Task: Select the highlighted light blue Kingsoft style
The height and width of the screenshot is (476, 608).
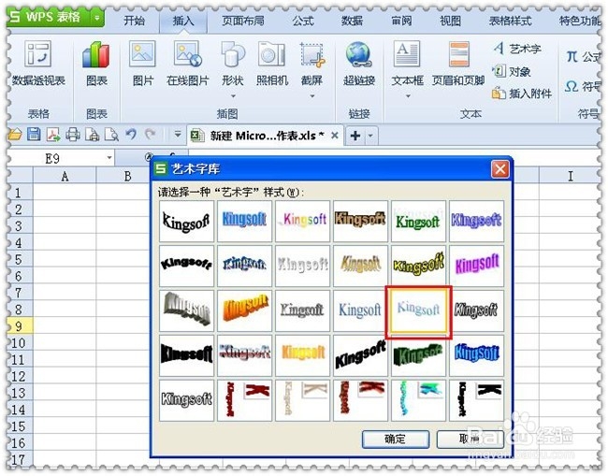Action: click(418, 310)
